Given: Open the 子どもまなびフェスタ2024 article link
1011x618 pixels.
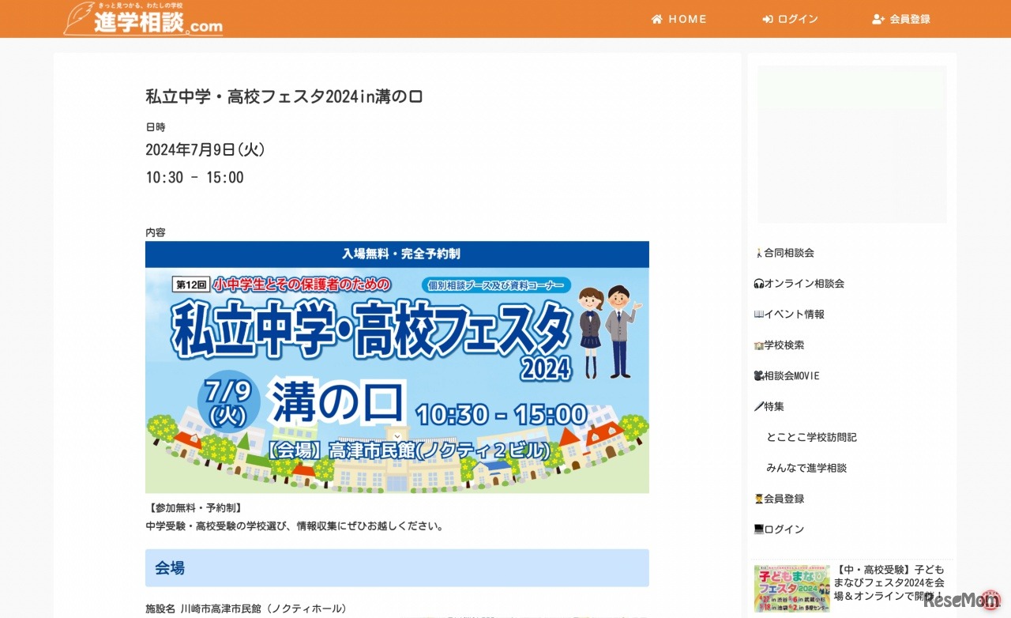Looking at the screenshot, I should click(x=890, y=583).
